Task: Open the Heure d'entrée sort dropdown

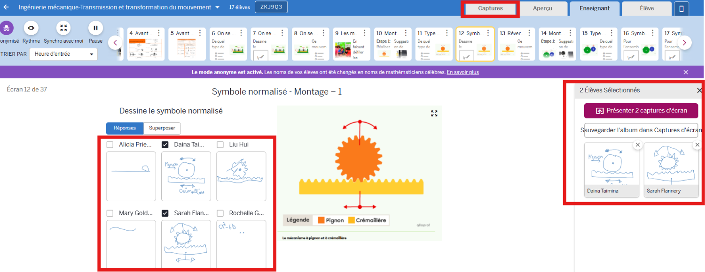Action: click(x=63, y=54)
